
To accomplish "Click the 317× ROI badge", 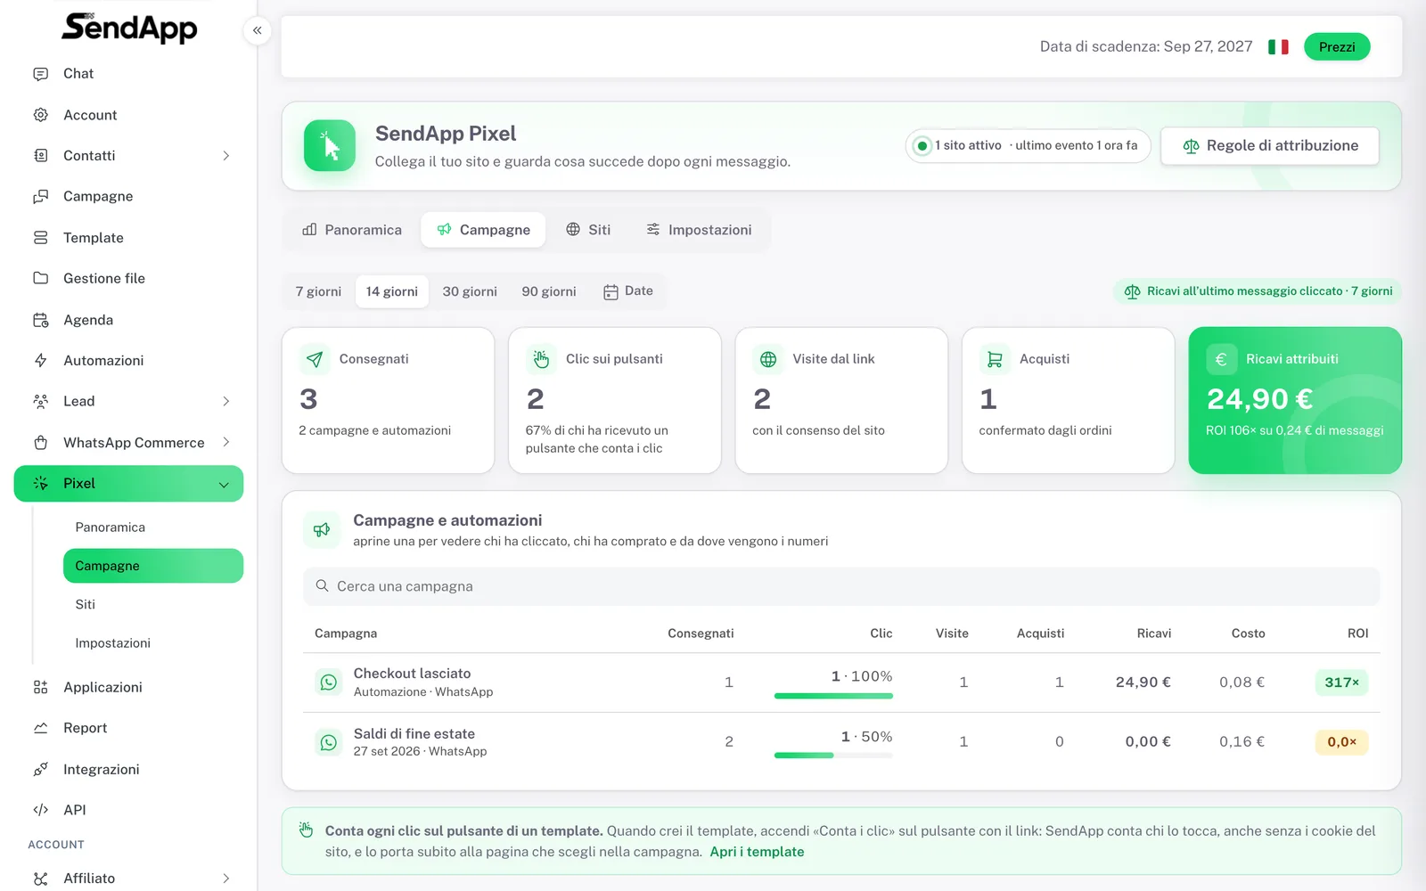I will (1341, 683).
